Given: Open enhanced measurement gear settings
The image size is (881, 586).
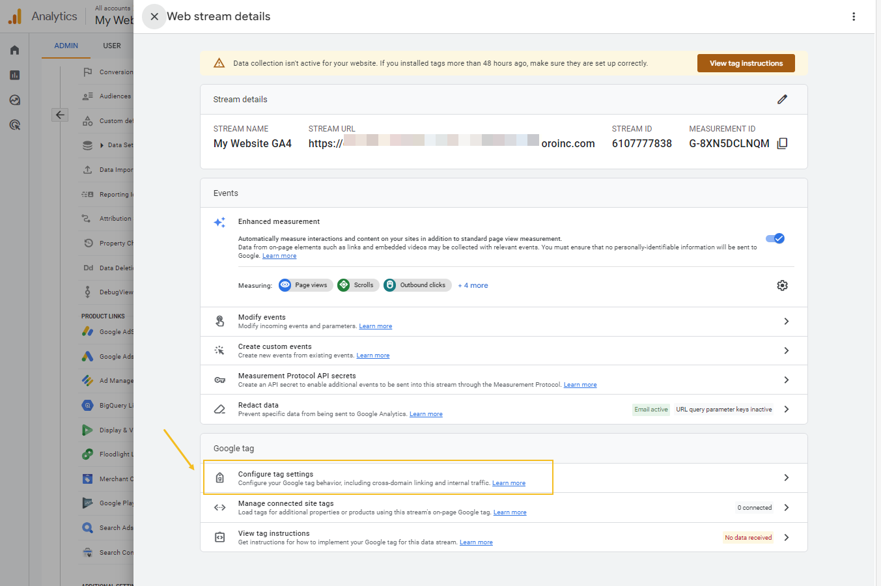Looking at the screenshot, I should click(x=782, y=285).
